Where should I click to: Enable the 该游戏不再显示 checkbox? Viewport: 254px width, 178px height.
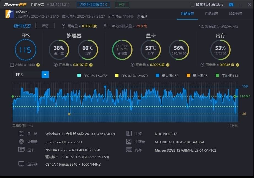click(193, 5)
